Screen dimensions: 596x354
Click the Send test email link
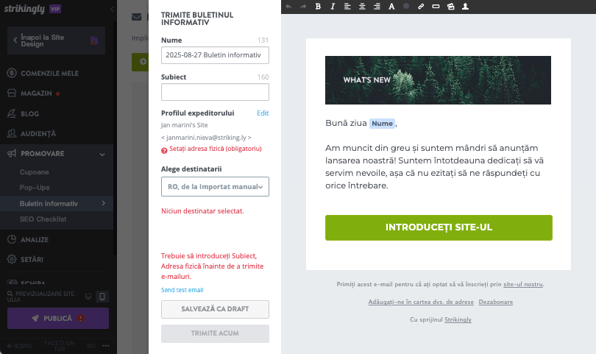pyautogui.click(x=182, y=290)
